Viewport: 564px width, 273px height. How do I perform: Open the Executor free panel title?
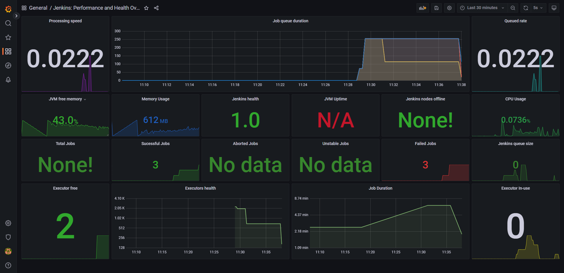(x=65, y=188)
